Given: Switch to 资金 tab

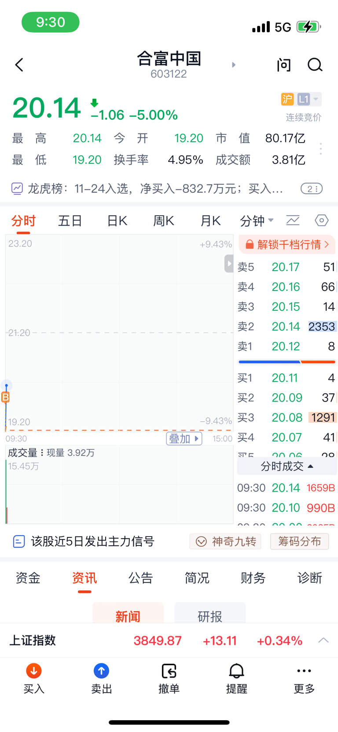Looking at the screenshot, I should tap(28, 578).
